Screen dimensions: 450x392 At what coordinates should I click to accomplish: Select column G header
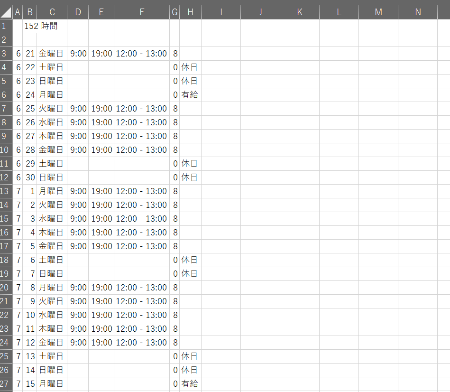point(174,12)
